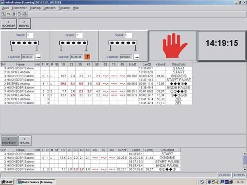247x185 pixels.
Task: Click the orange standing shooter icon
Action: (87, 57)
